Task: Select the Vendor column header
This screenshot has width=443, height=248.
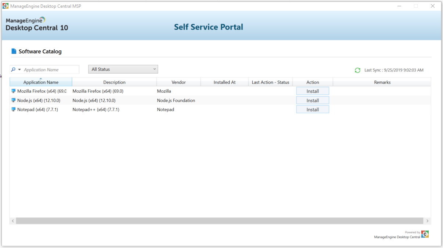Action: click(x=179, y=82)
